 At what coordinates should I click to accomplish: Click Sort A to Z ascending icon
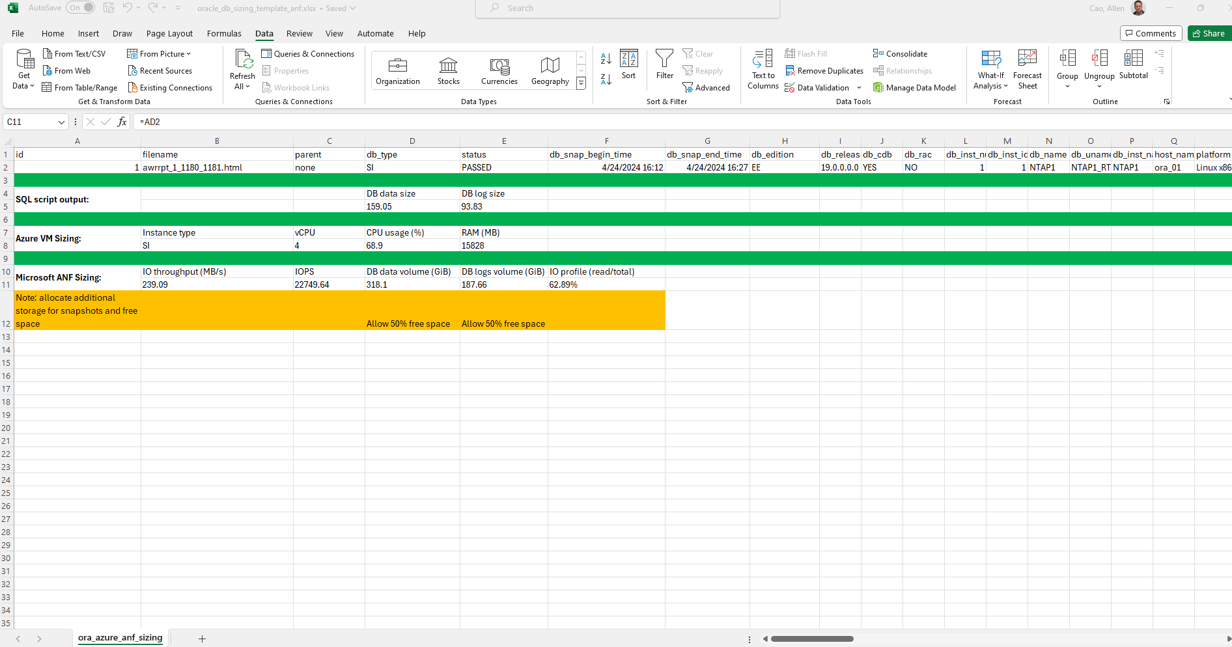[606, 59]
